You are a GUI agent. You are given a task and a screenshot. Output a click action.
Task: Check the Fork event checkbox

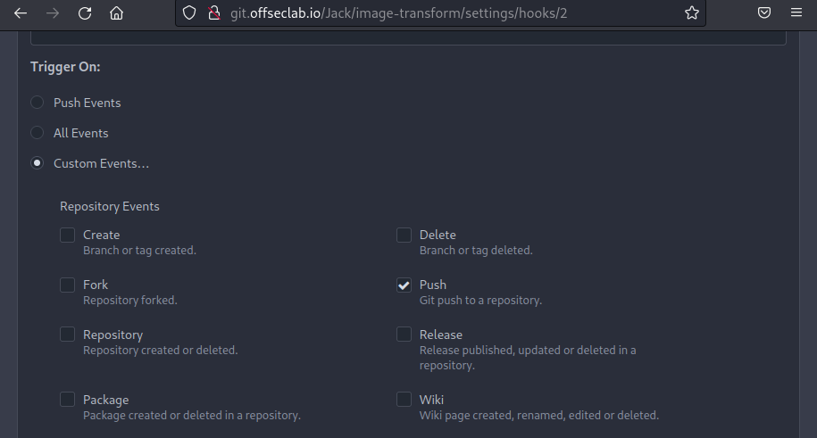click(67, 285)
